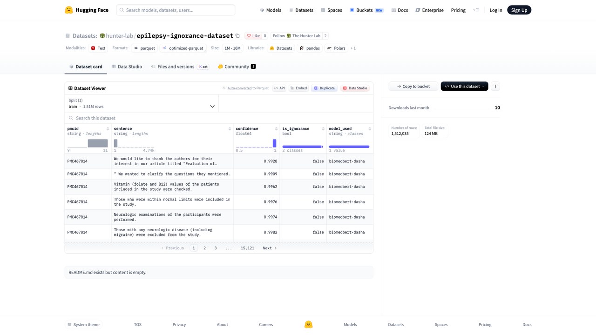Viewport: 596px width, 335px height.
Task: Click the API button in Dataset Viewer
Action: point(279,88)
